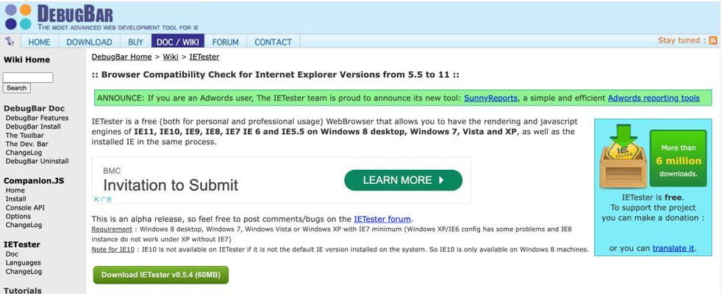Open the SunnyReports link
Viewport: 722px width, 294px height.
pos(491,98)
